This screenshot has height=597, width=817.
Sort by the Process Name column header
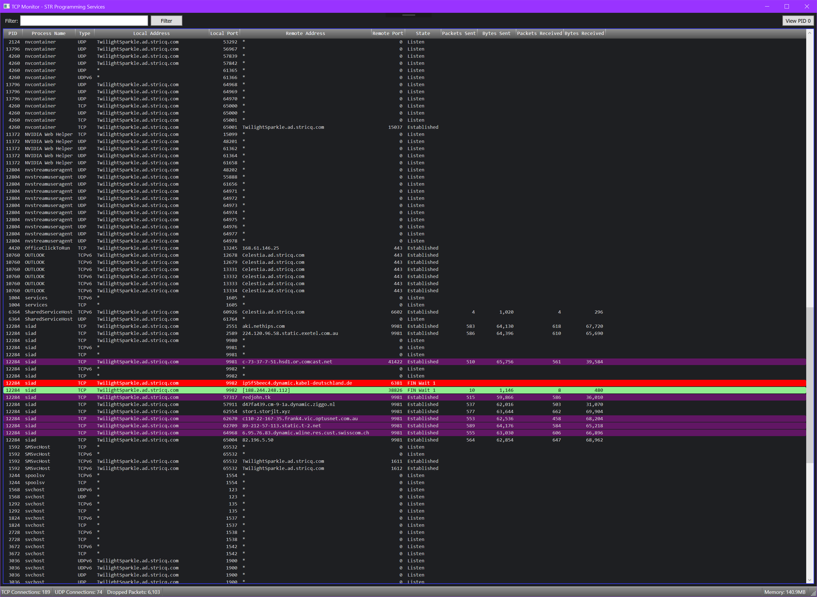48,33
